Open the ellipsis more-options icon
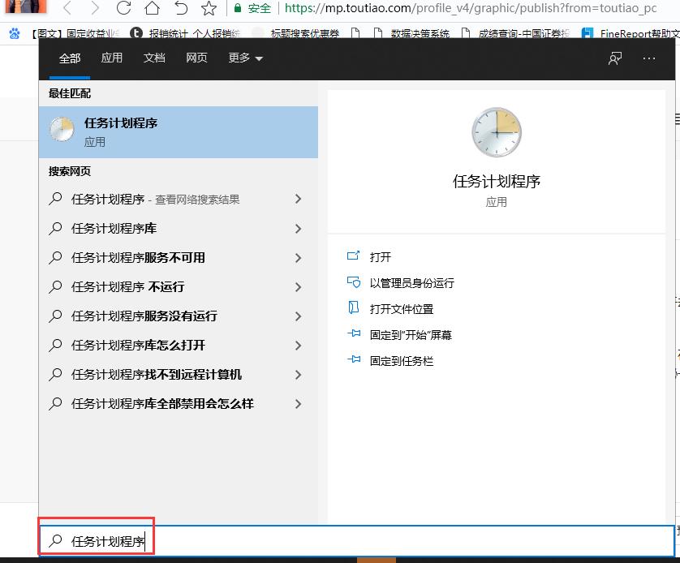Viewport: 680px width, 563px height. (x=649, y=58)
